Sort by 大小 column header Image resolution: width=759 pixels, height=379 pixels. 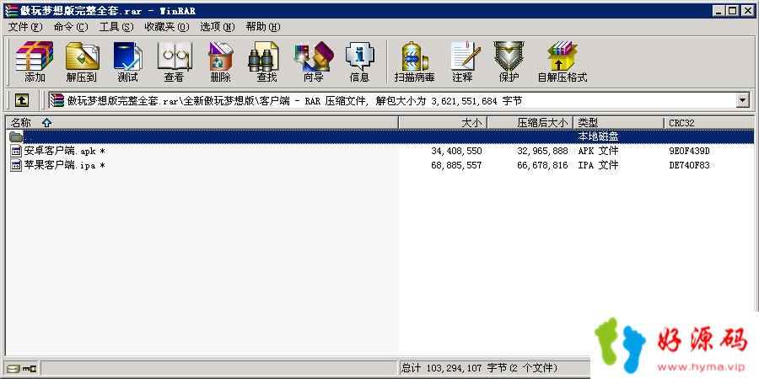click(443, 123)
